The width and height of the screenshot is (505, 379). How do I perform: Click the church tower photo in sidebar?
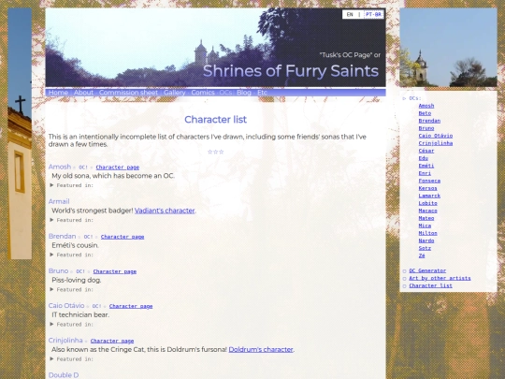tap(448, 48)
